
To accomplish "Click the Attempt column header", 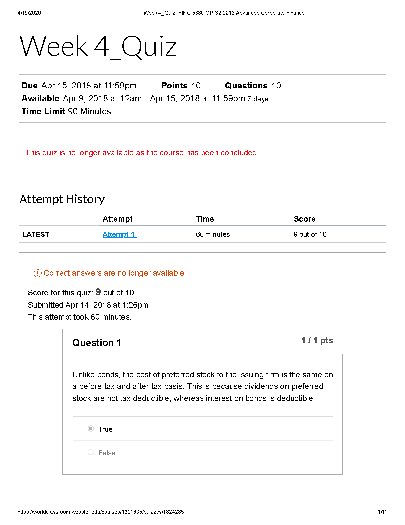I will (x=117, y=219).
